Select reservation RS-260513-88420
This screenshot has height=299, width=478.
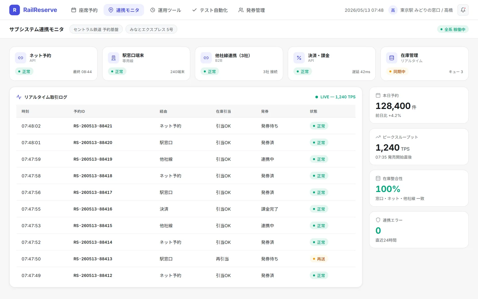point(93,143)
